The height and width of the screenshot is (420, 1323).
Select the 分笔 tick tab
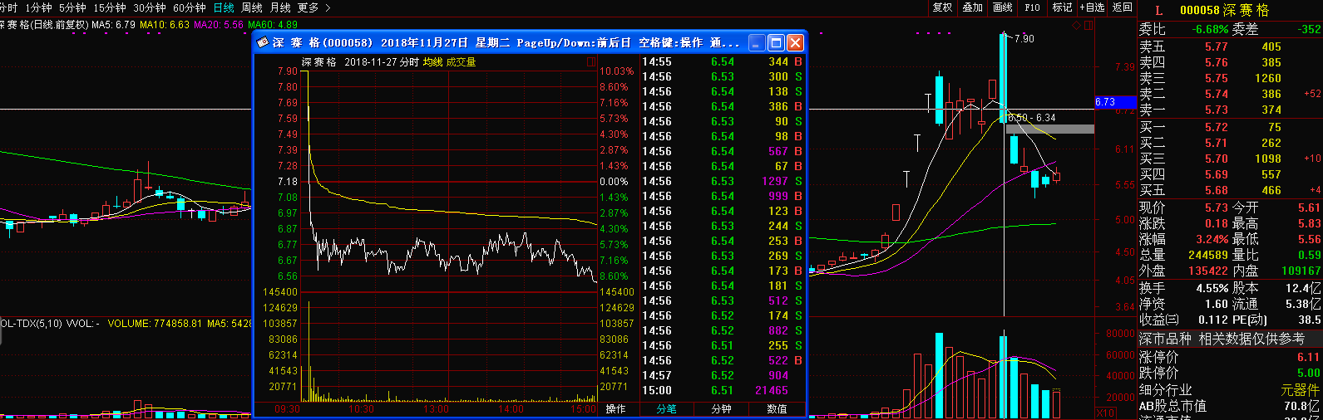point(666,409)
